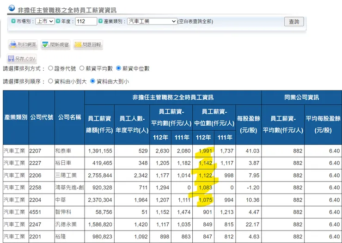
Task: Click company name 三陽工業
Action: tap(66, 175)
